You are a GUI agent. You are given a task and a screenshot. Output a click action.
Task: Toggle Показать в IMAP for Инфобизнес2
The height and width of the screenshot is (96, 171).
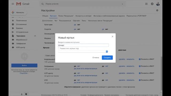click(x=139, y=59)
